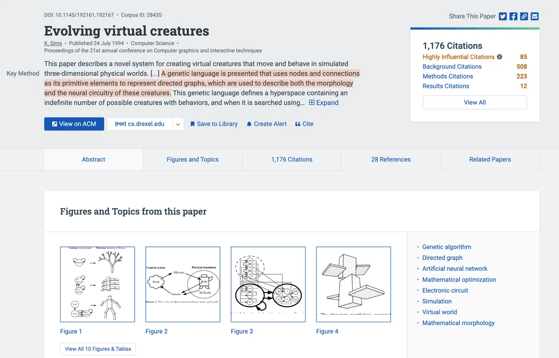View All 10 Figures & Tables
The image size is (559, 358).
click(98, 349)
